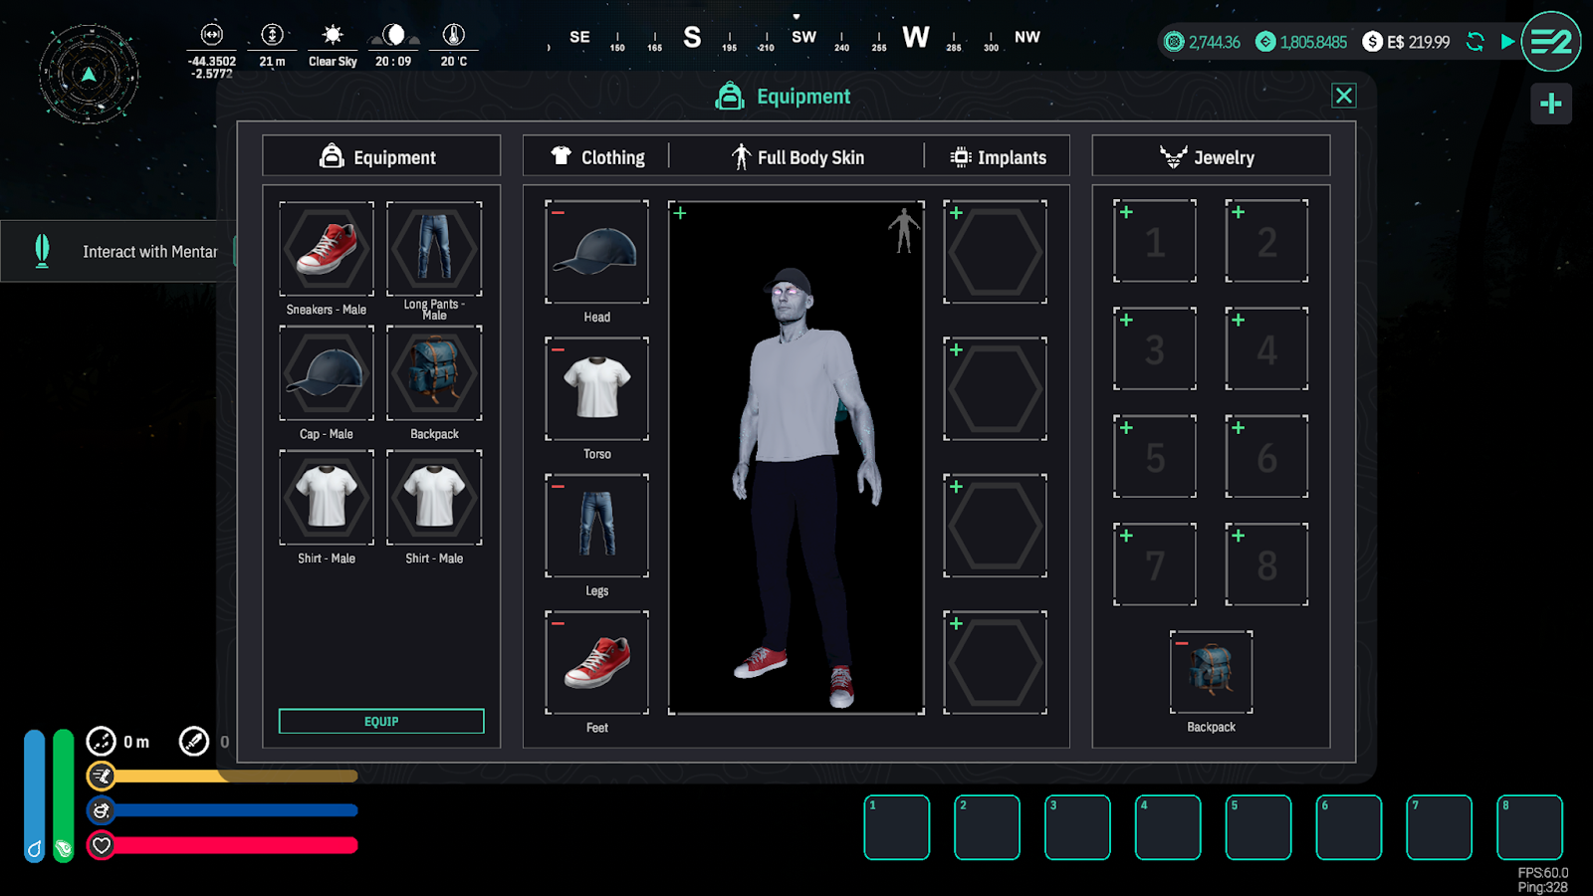Click the refresh currency icon
Screen dimensions: 1593x896
click(1476, 42)
